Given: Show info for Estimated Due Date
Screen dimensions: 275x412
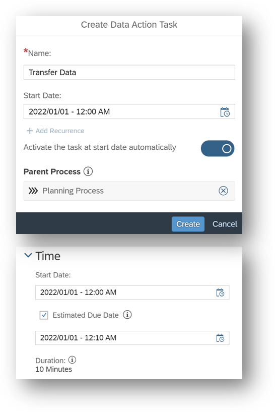Looking at the screenshot, I should pos(127,315).
